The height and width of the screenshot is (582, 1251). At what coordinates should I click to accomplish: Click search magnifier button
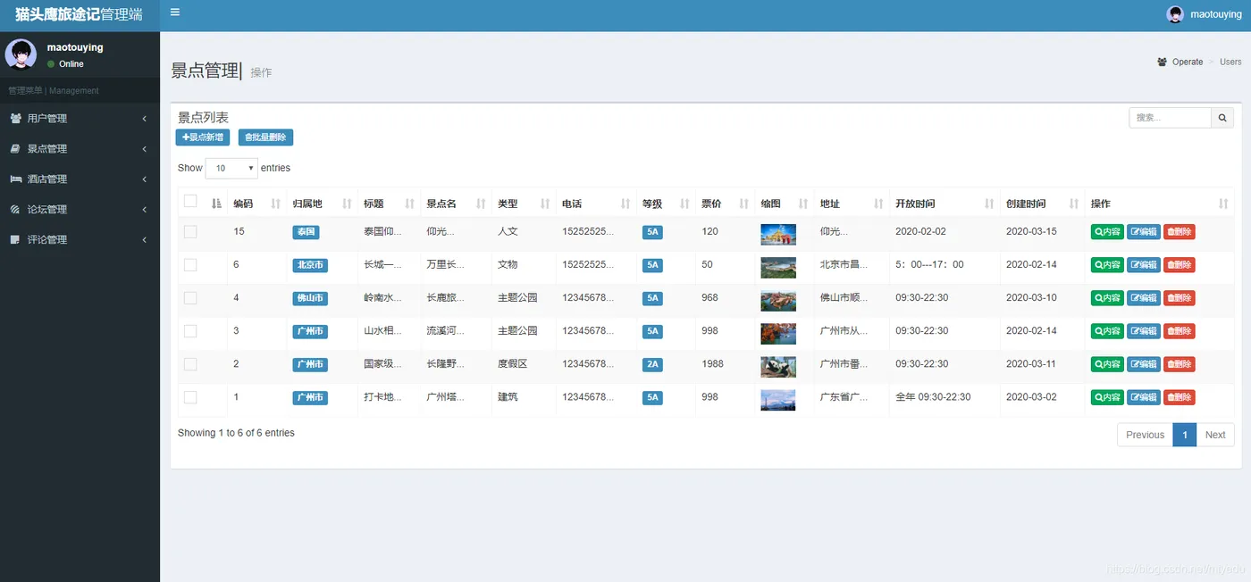click(1223, 118)
